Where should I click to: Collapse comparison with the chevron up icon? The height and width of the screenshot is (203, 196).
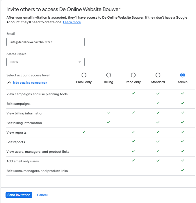coord(9,82)
